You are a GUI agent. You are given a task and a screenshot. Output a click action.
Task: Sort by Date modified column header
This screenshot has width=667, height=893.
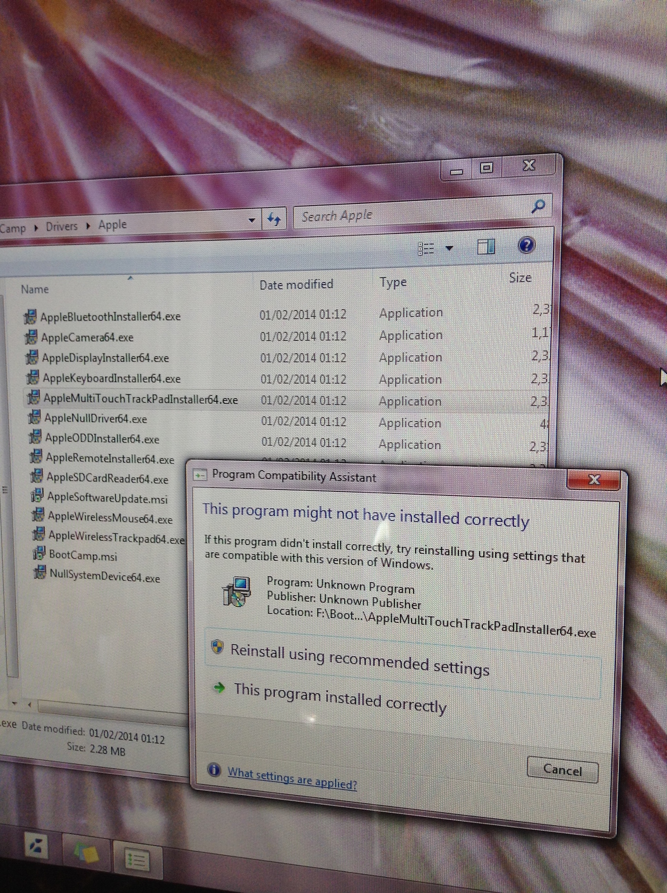(x=296, y=285)
